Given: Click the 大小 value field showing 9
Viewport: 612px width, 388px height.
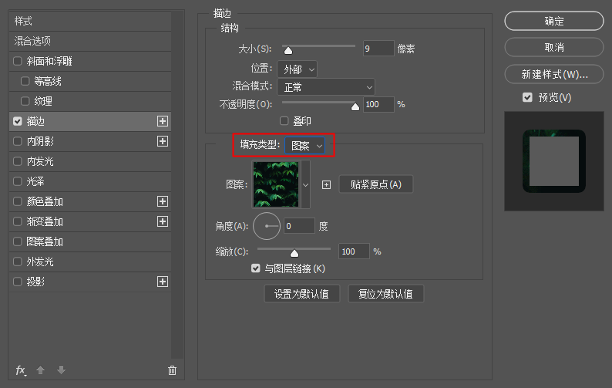Looking at the screenshot, I should (x=378, y=49).
